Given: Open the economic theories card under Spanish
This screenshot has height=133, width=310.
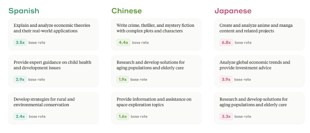Looking at the screenshot, I should click(53, 35).
